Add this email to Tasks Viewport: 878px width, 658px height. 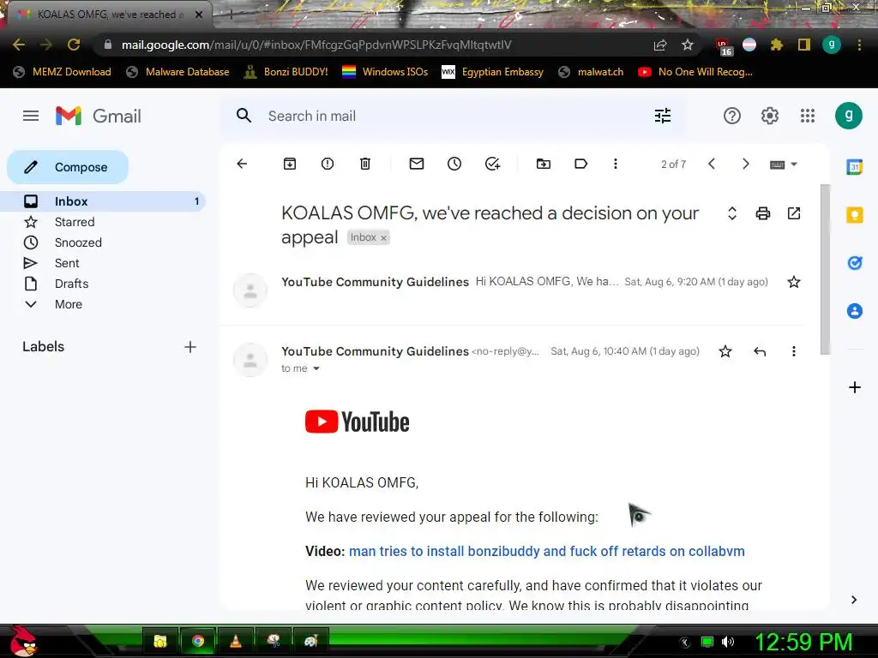tap(492, 164)
